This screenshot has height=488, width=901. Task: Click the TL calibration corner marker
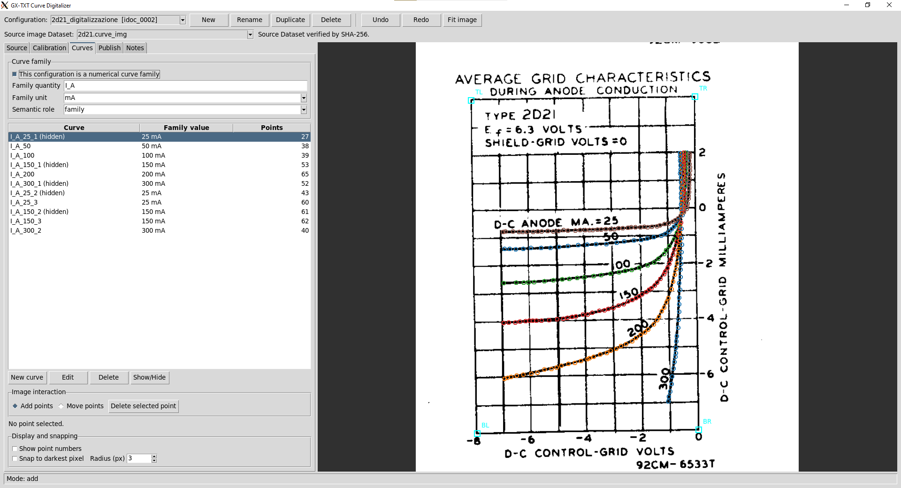(471, 100)
